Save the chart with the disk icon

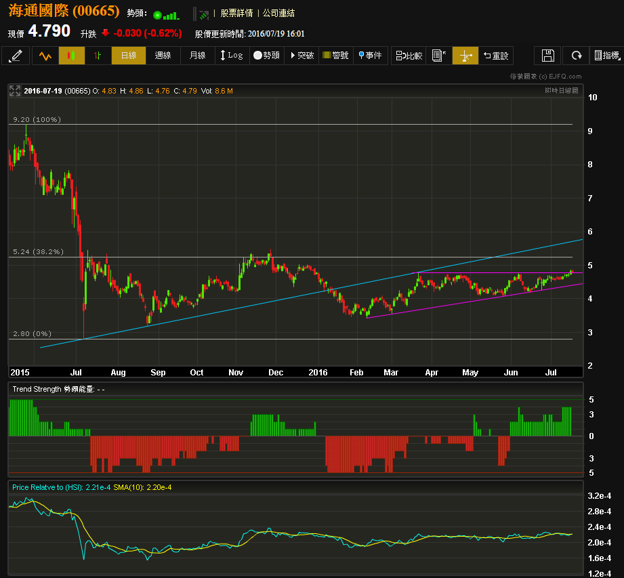(x=547, y=56)
